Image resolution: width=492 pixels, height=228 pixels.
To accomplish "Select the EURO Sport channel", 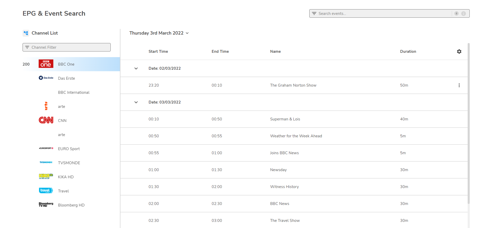I will tap(69, 149).
